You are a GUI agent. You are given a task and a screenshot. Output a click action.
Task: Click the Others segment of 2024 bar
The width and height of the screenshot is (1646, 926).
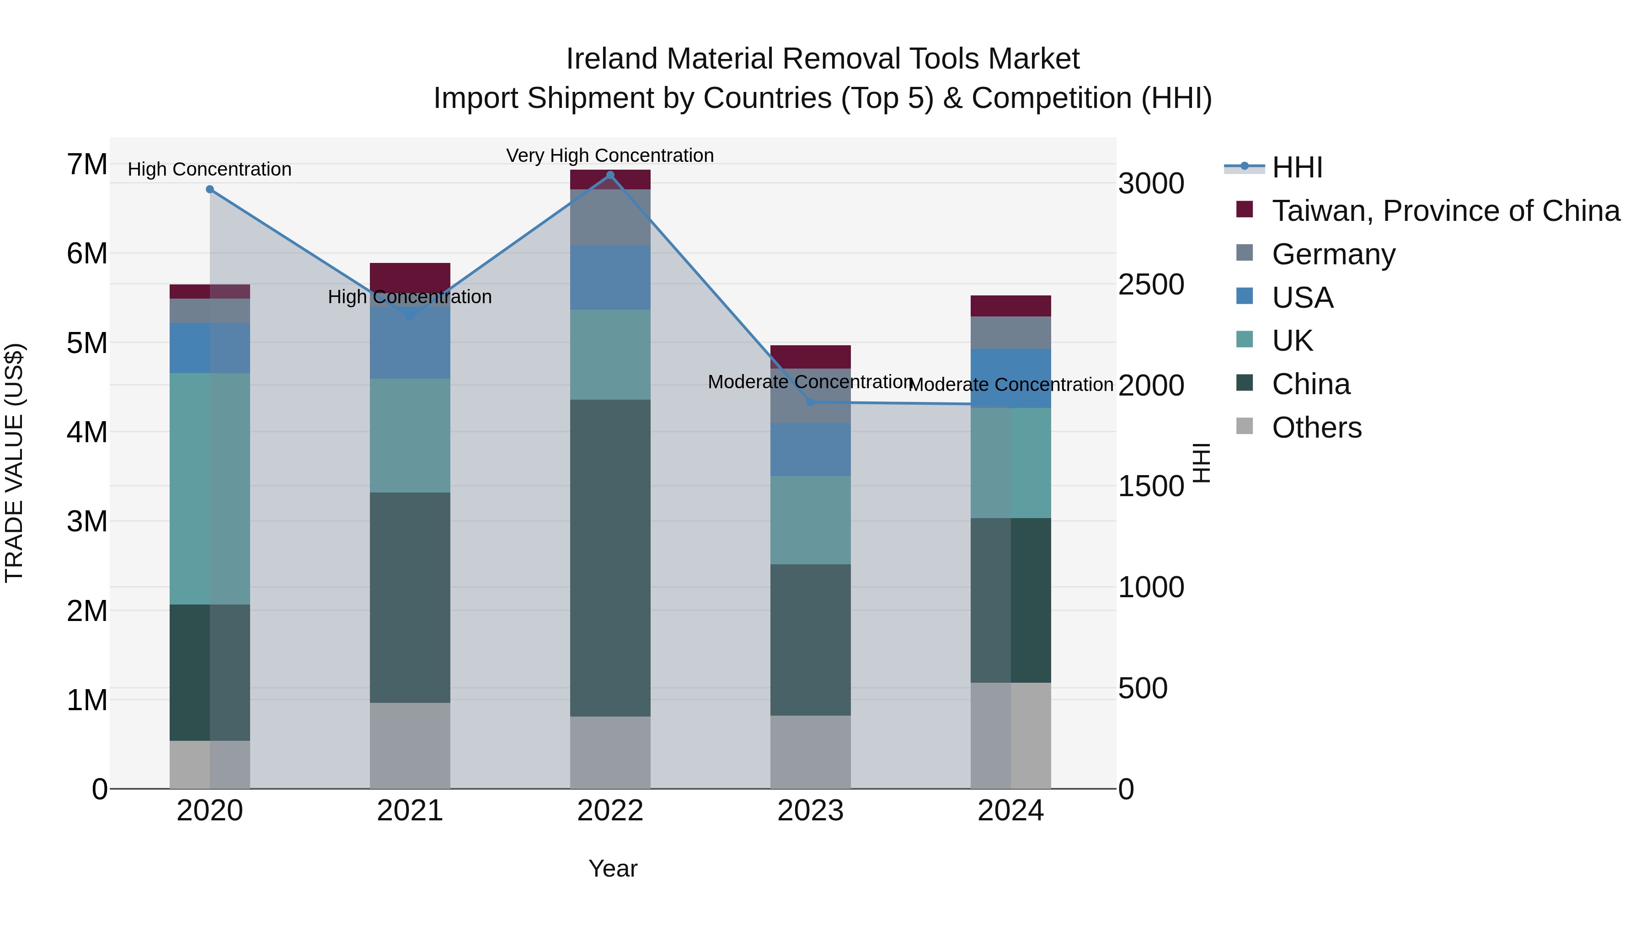(x=1011, y=736)
